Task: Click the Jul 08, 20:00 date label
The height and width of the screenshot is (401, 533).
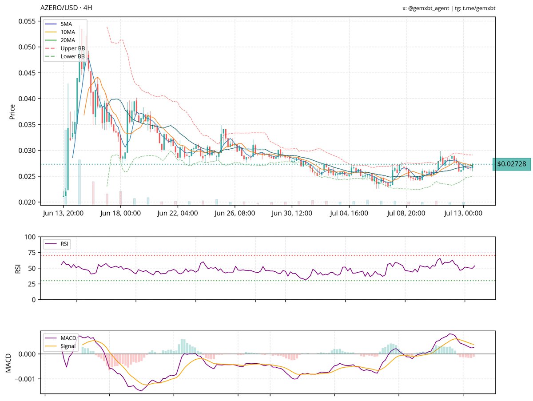Action: [x=406, y=213]
